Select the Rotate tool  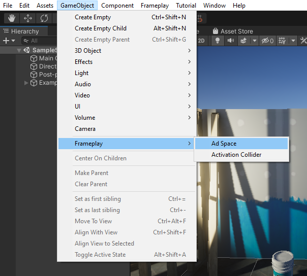tap(44, 18)
